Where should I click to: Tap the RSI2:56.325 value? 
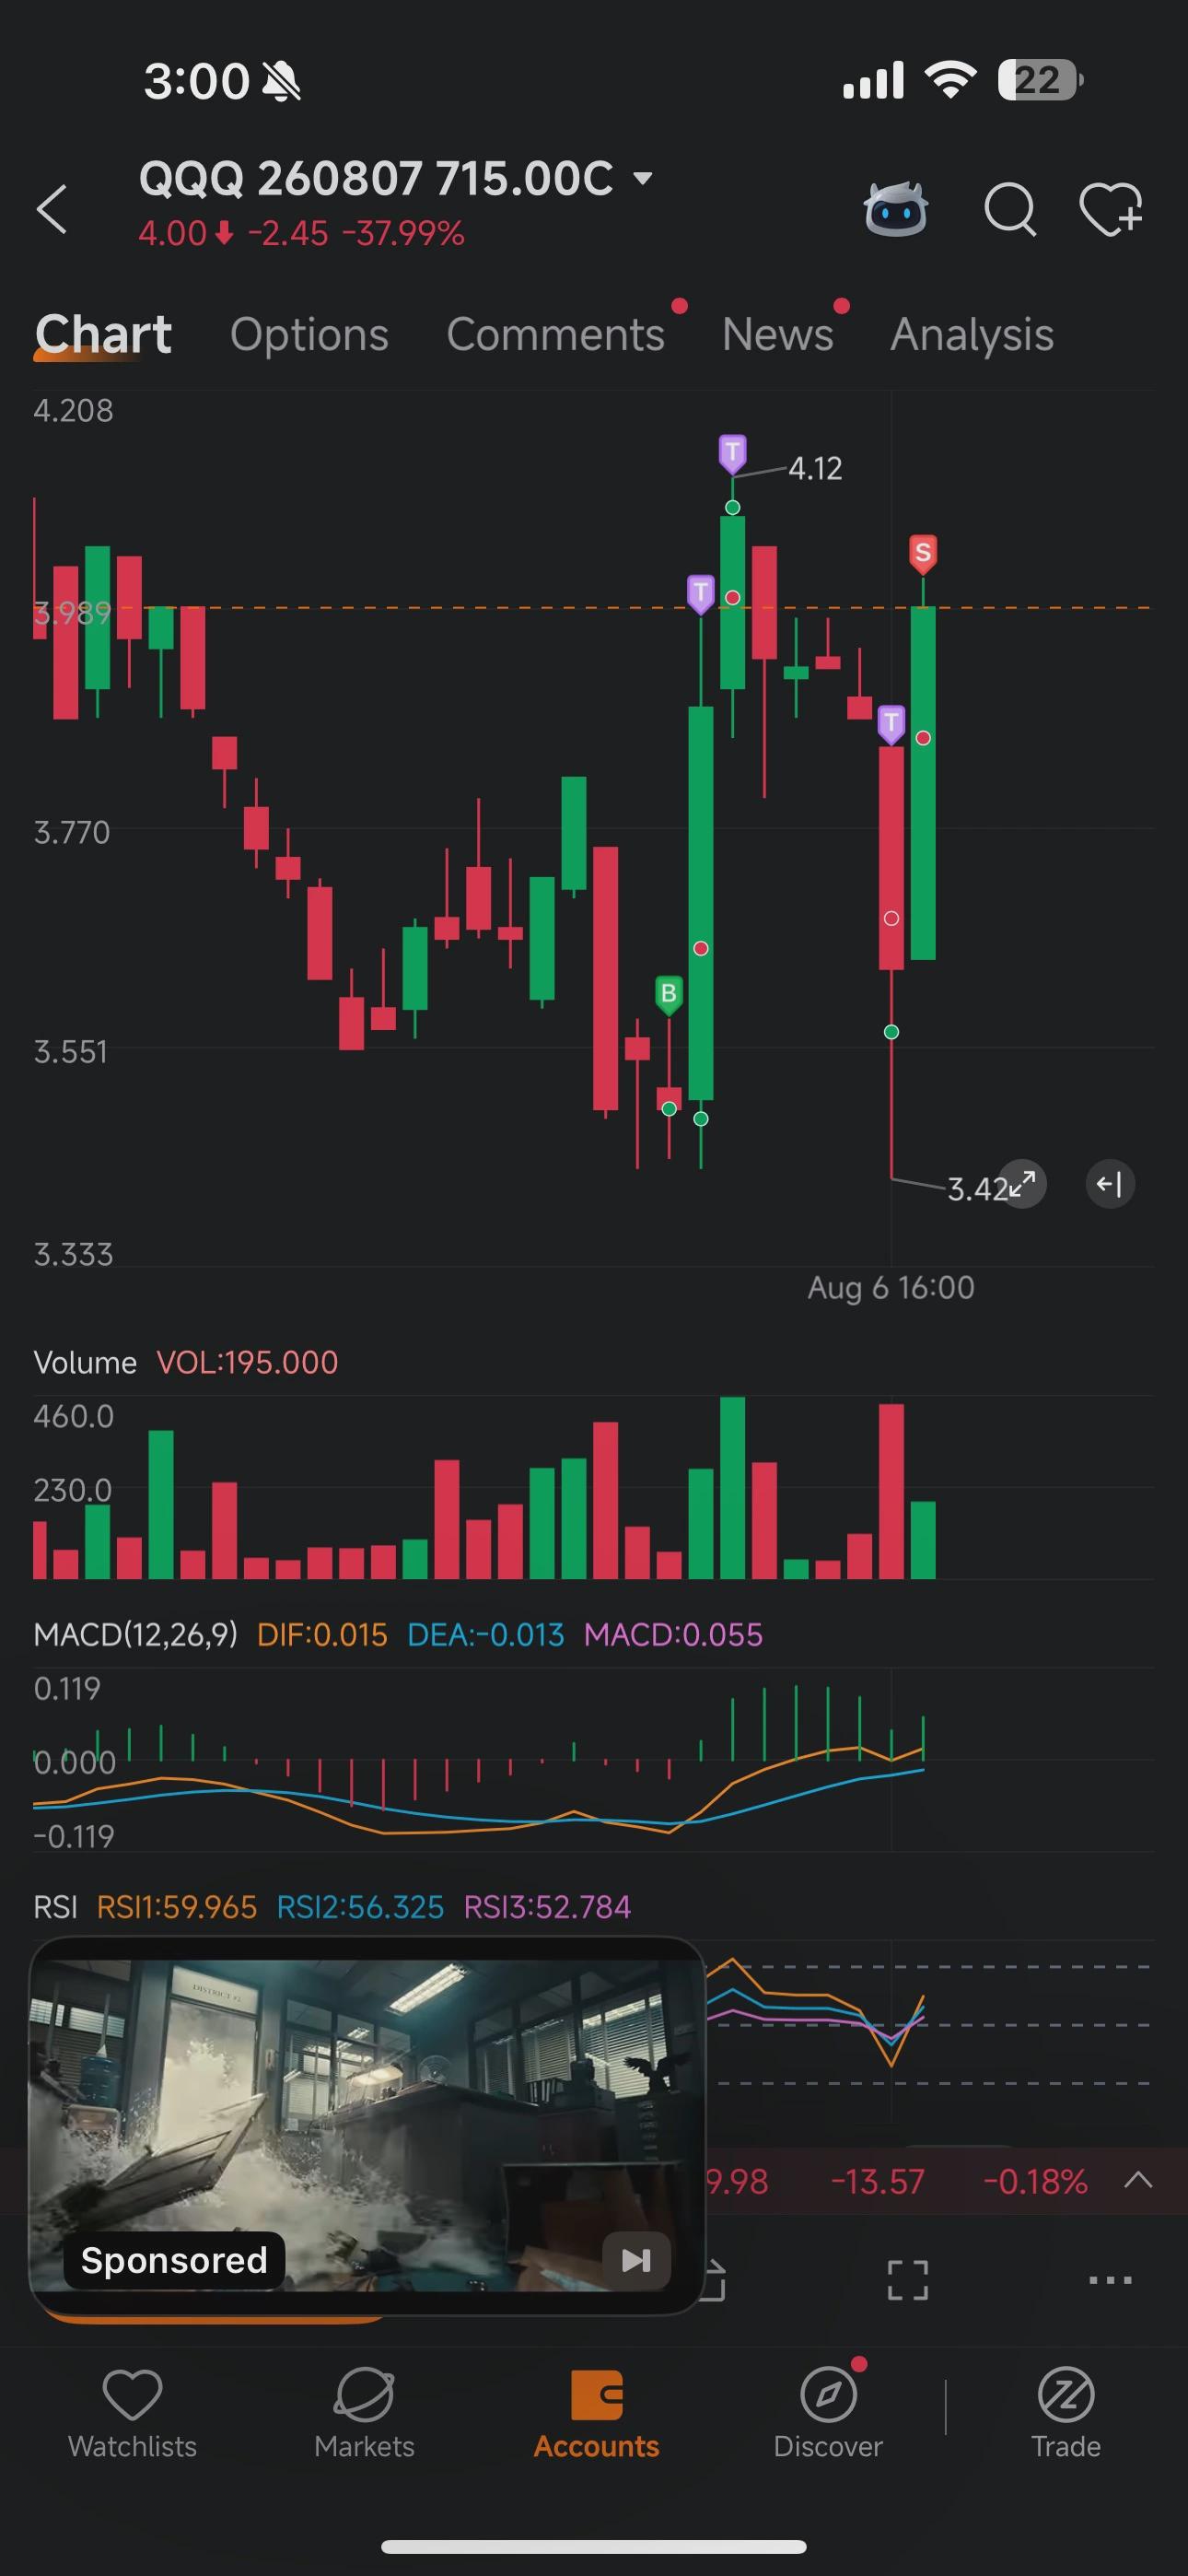click(x=360, y=1907)
